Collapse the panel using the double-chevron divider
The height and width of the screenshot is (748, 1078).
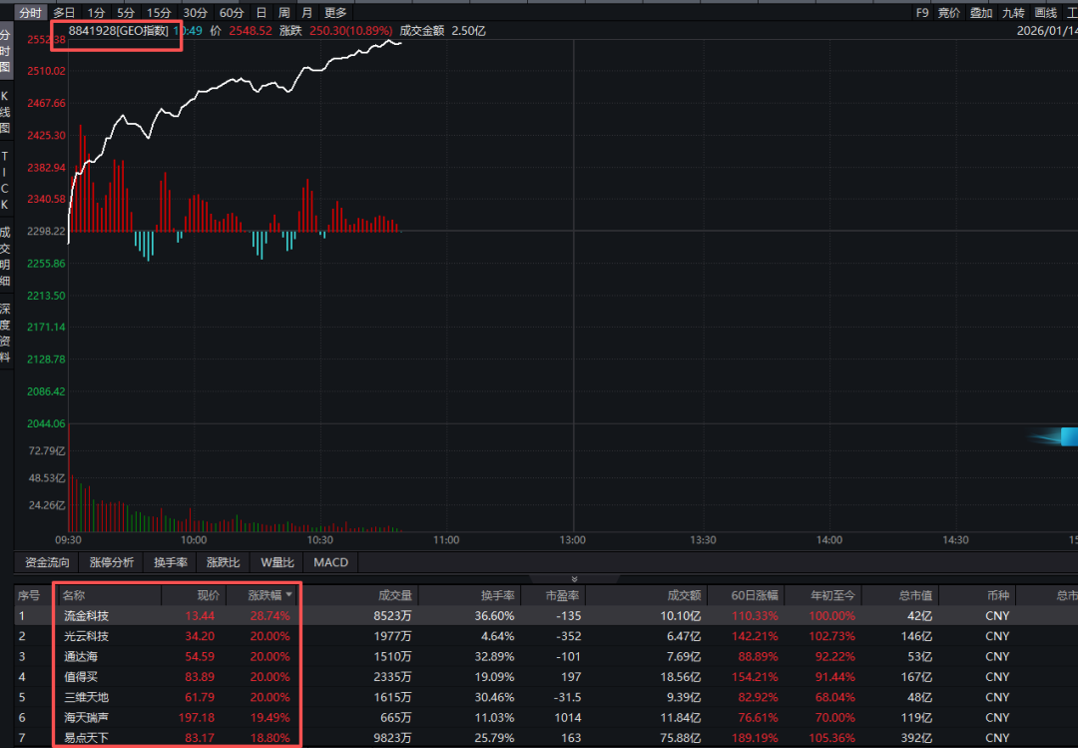coord(574,578)
